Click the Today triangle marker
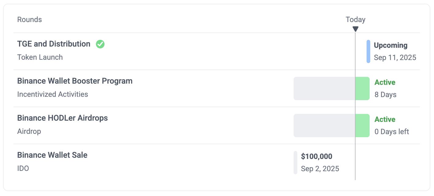 point(355,29)
